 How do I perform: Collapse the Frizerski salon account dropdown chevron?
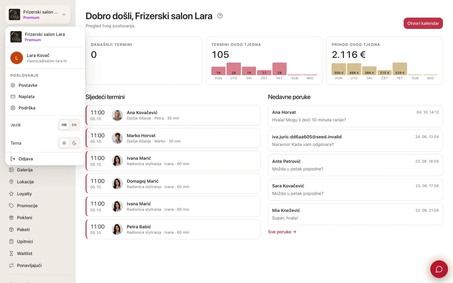tap(64, 14)
